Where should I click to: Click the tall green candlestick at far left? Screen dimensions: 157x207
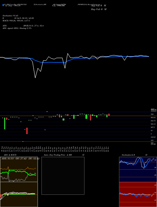click(5, 124)
